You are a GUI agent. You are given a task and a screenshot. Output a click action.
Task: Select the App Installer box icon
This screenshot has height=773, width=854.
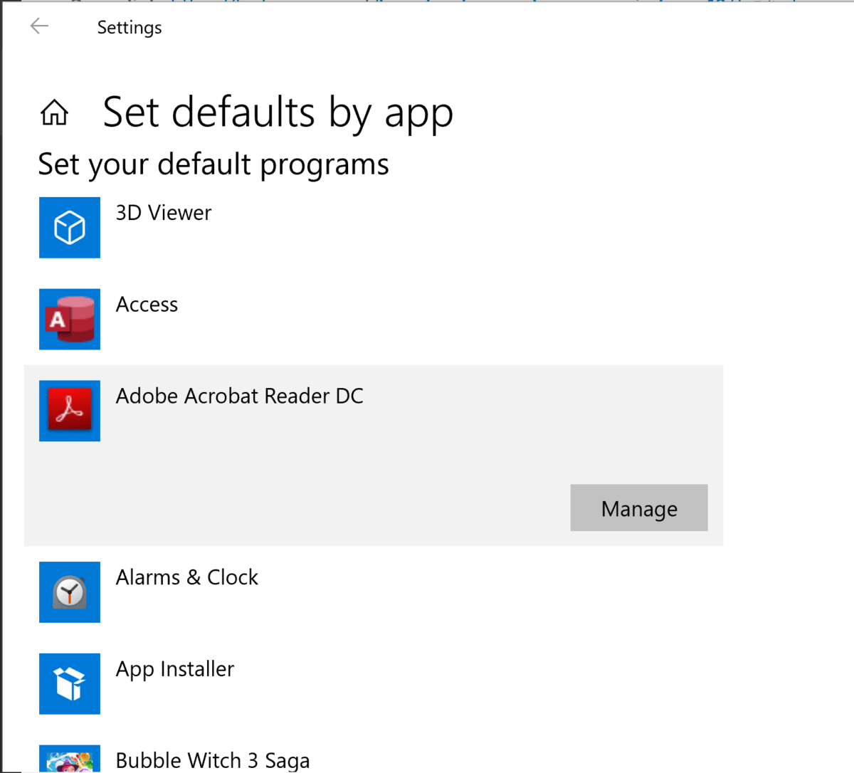click(x=70, y=684)
